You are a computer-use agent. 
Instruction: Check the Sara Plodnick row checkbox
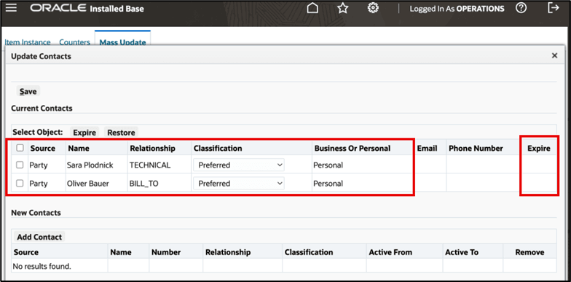click(20, 165)
